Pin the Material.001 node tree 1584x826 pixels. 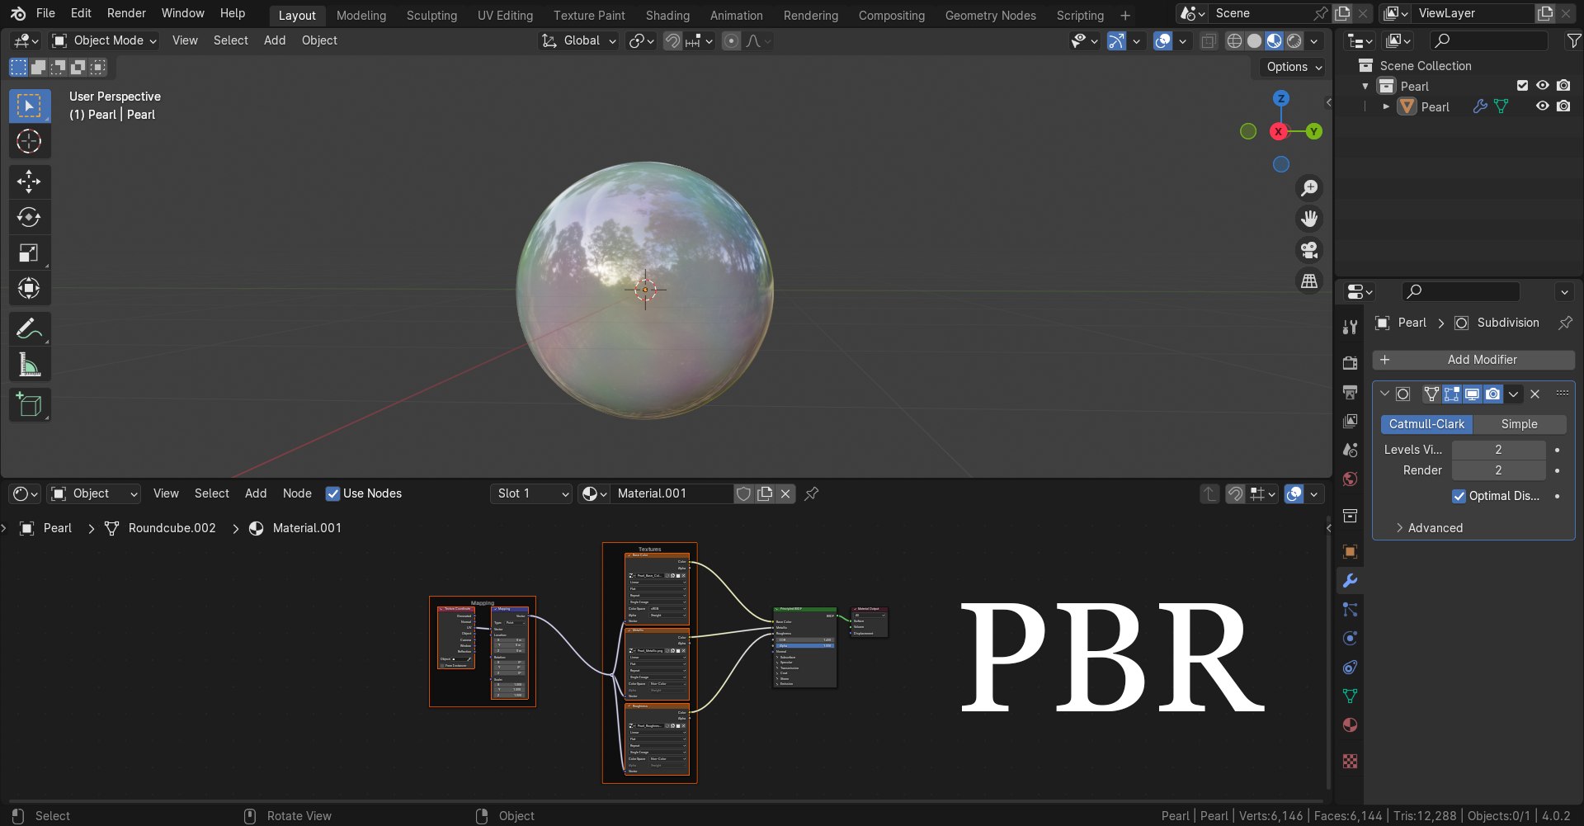tap(812, 493)
